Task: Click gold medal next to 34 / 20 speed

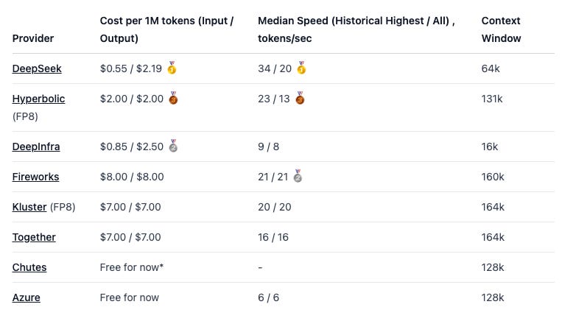Action: tap(301, 68)
